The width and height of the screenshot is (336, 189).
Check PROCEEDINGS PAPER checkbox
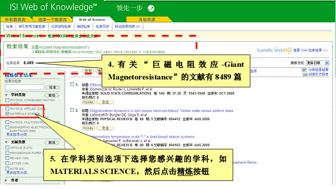pyautogui.click(x=7, y=153)
